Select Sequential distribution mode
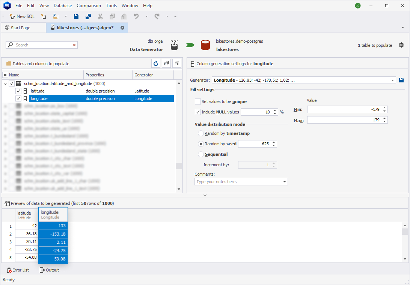The height and width of the screenshot is (285, 410). point(201,154)
